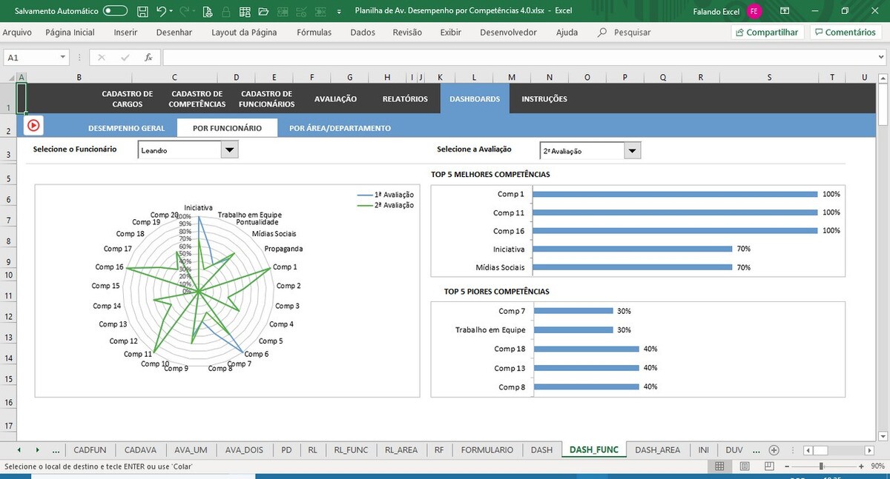The height and width of the screenshot is (479, 890).
Task: Click the Open folder icon in quick access
Action: [263, 11]
